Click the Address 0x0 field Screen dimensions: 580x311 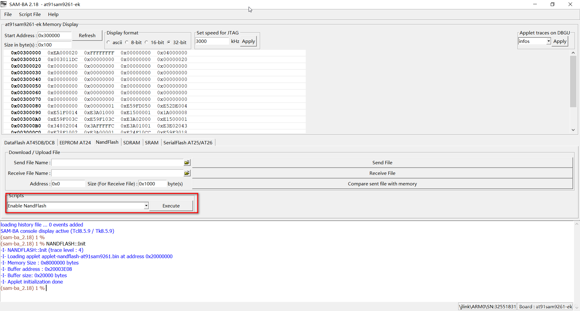click(68, 184)
